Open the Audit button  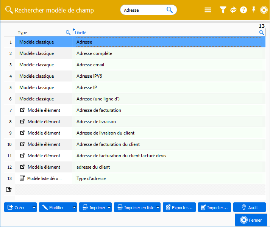249,208
